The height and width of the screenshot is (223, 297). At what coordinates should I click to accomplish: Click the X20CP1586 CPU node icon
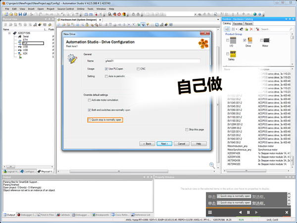[15, 33]
